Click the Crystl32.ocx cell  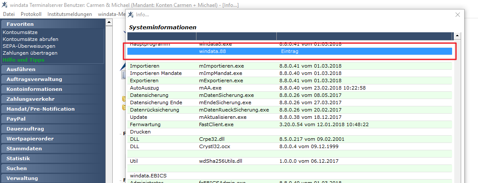click(214, 146)
